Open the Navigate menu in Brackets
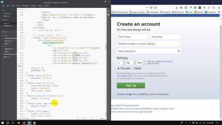This screenshot has height=125, width=222. coord(25,6)
